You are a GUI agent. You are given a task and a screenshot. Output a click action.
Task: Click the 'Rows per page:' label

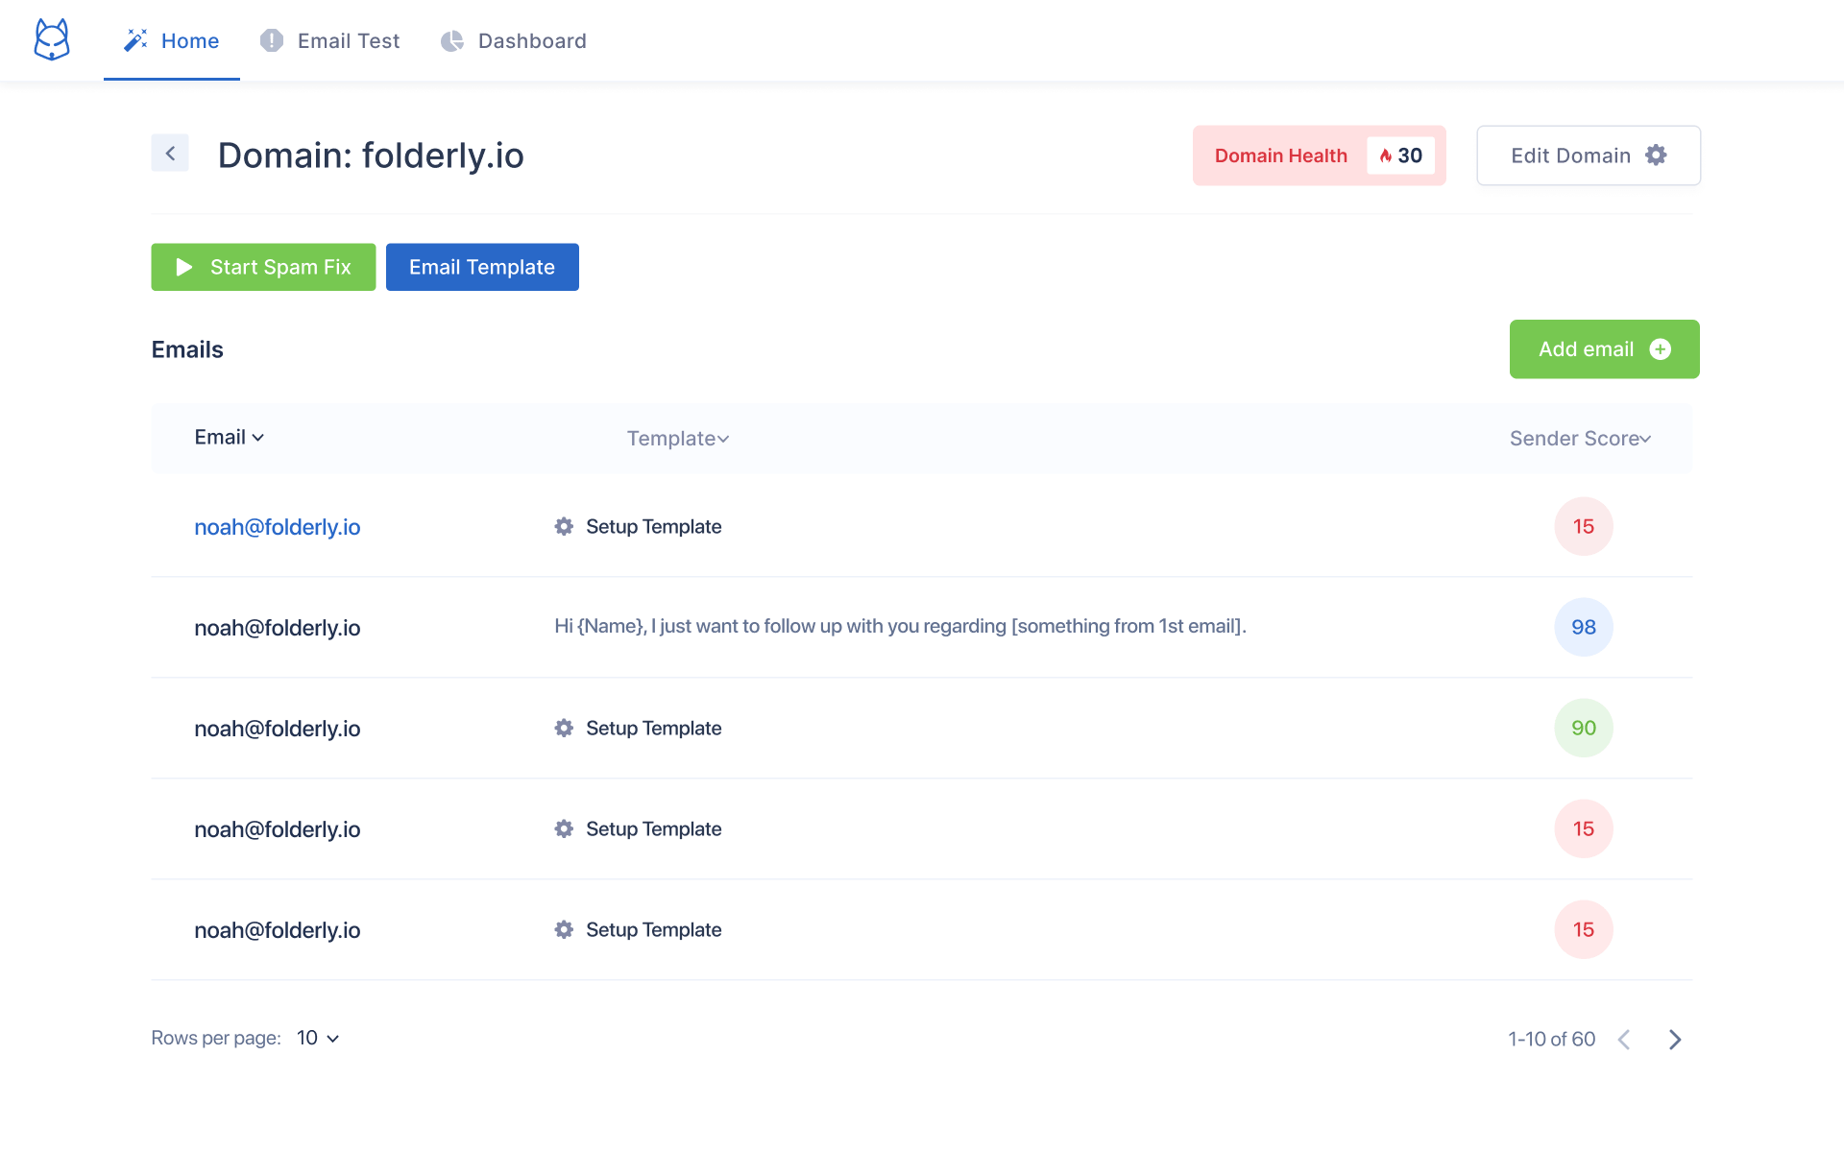pos(216,1038)
